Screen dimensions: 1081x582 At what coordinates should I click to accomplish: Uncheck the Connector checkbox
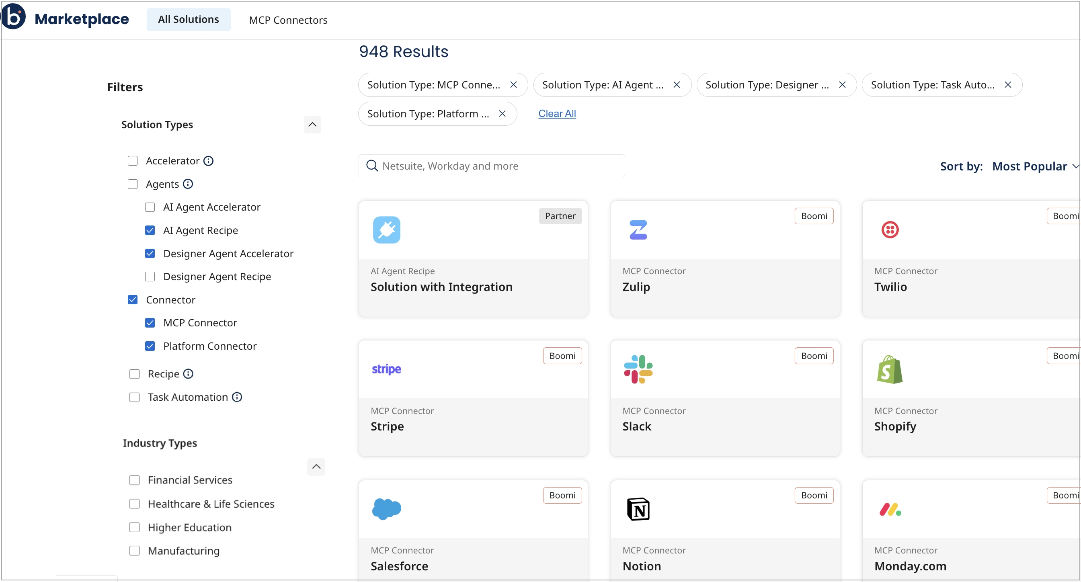pos(133,299)
